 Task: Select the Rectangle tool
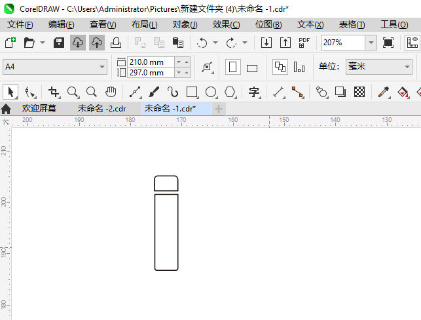coord(192,92)
